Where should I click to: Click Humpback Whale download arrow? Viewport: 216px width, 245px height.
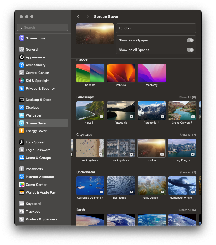[x=194, y=198]
